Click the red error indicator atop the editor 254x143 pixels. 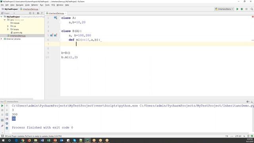tap(252, 17)
